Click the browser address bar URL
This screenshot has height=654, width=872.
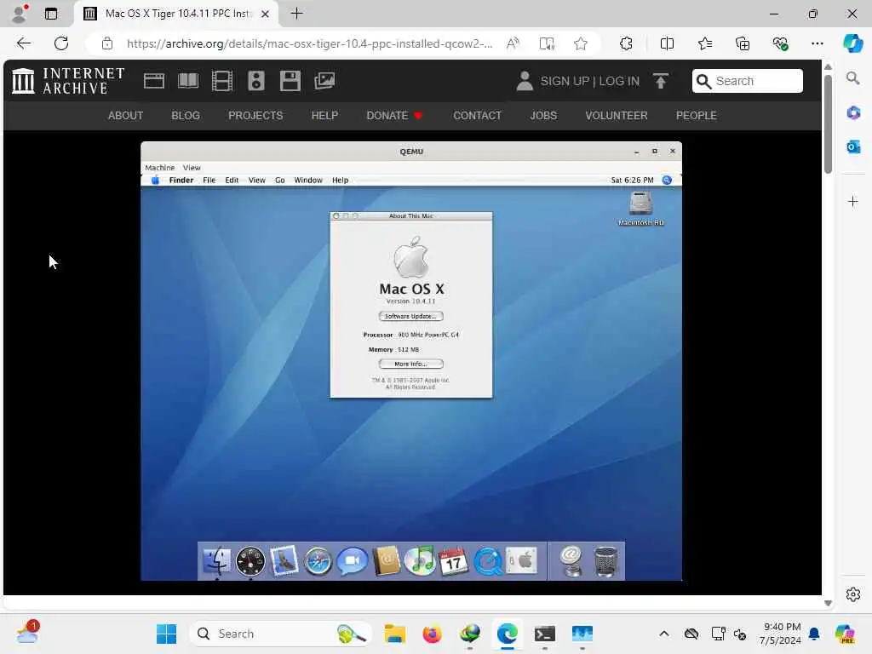(x=309, y=43)
